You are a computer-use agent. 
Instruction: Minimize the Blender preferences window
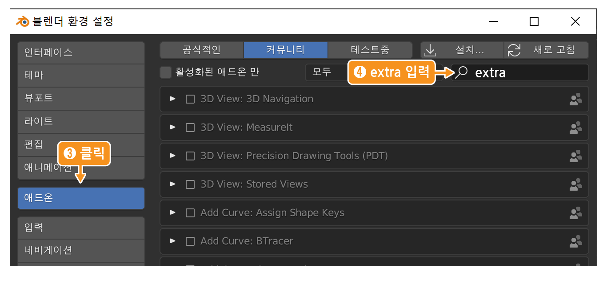pos(493,21)
